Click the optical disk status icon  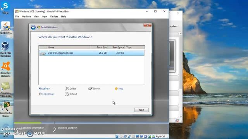click(x=121, y=136)
